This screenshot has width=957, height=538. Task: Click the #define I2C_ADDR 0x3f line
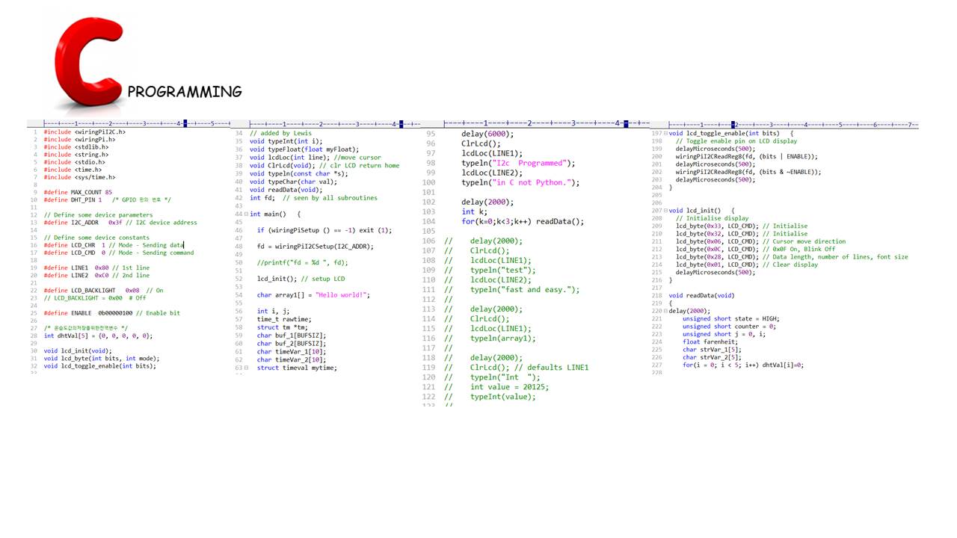pyautogui.click(x=120, y=223)
